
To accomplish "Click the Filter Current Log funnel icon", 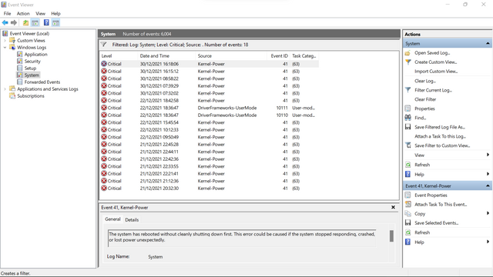I will pyautogui.click(x=407, y=90).
